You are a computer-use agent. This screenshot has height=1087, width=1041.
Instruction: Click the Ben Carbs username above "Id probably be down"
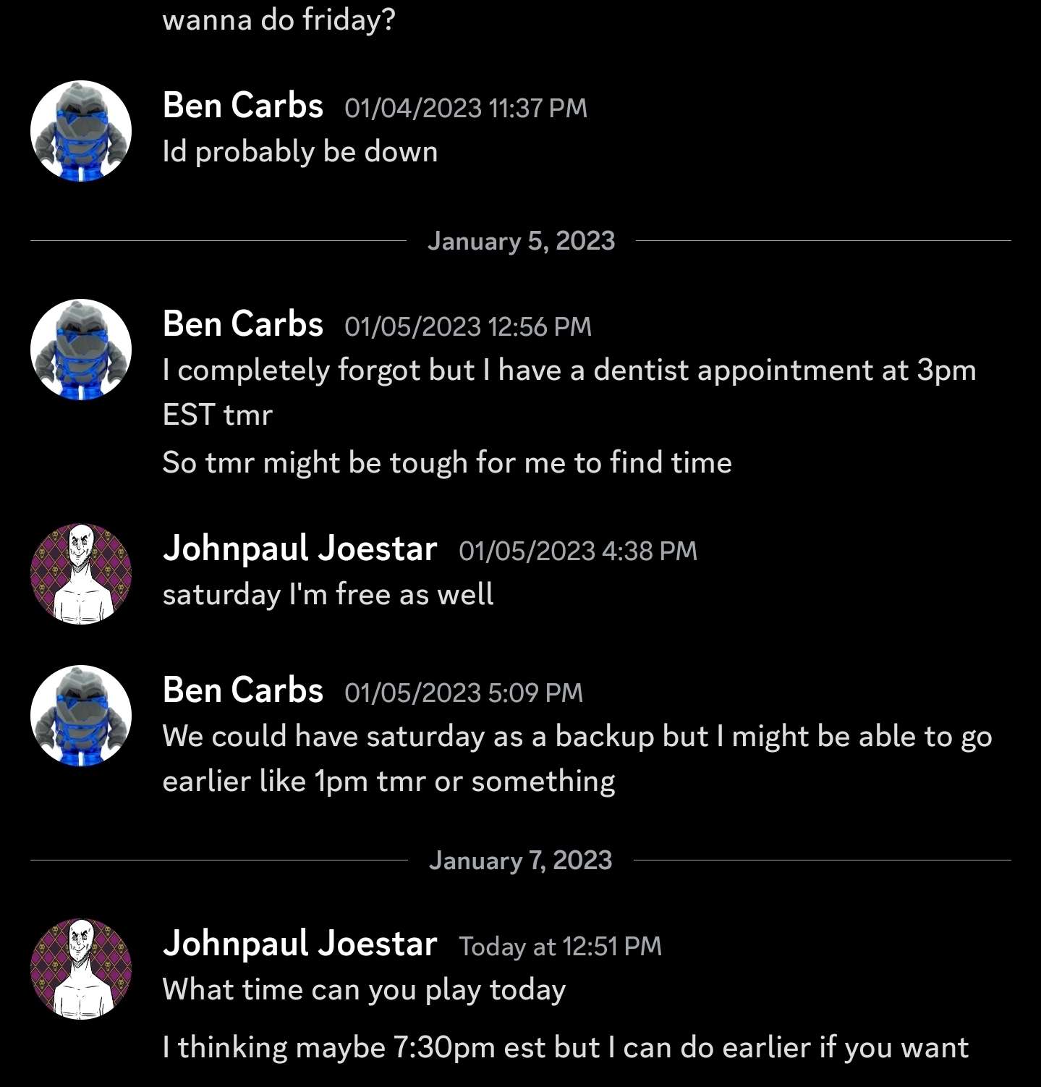click(243, 105)
